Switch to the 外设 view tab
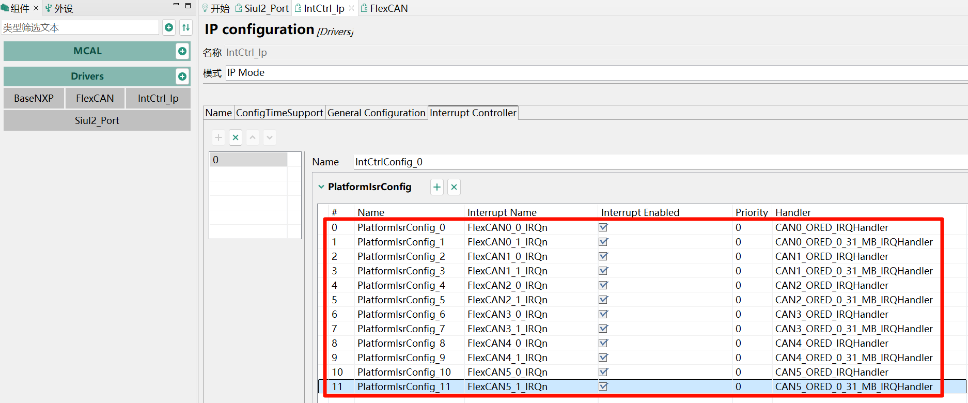The image size is (968, 403). (x=59, y=8)
